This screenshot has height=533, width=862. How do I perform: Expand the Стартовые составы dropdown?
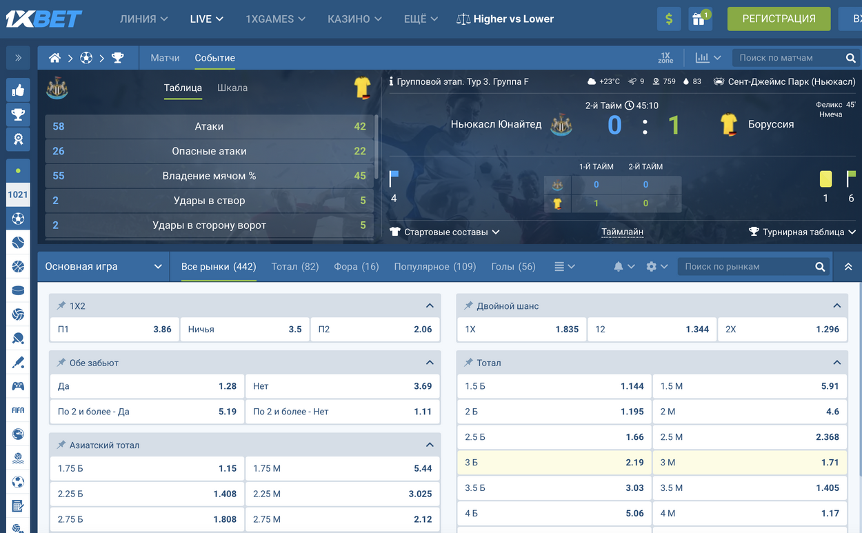pos(445,232)
